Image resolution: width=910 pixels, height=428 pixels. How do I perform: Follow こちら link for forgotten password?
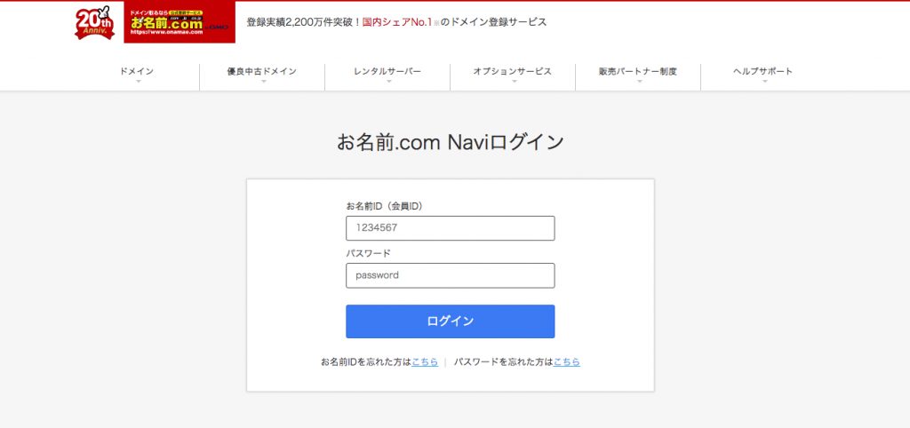(x=567, y=362)
